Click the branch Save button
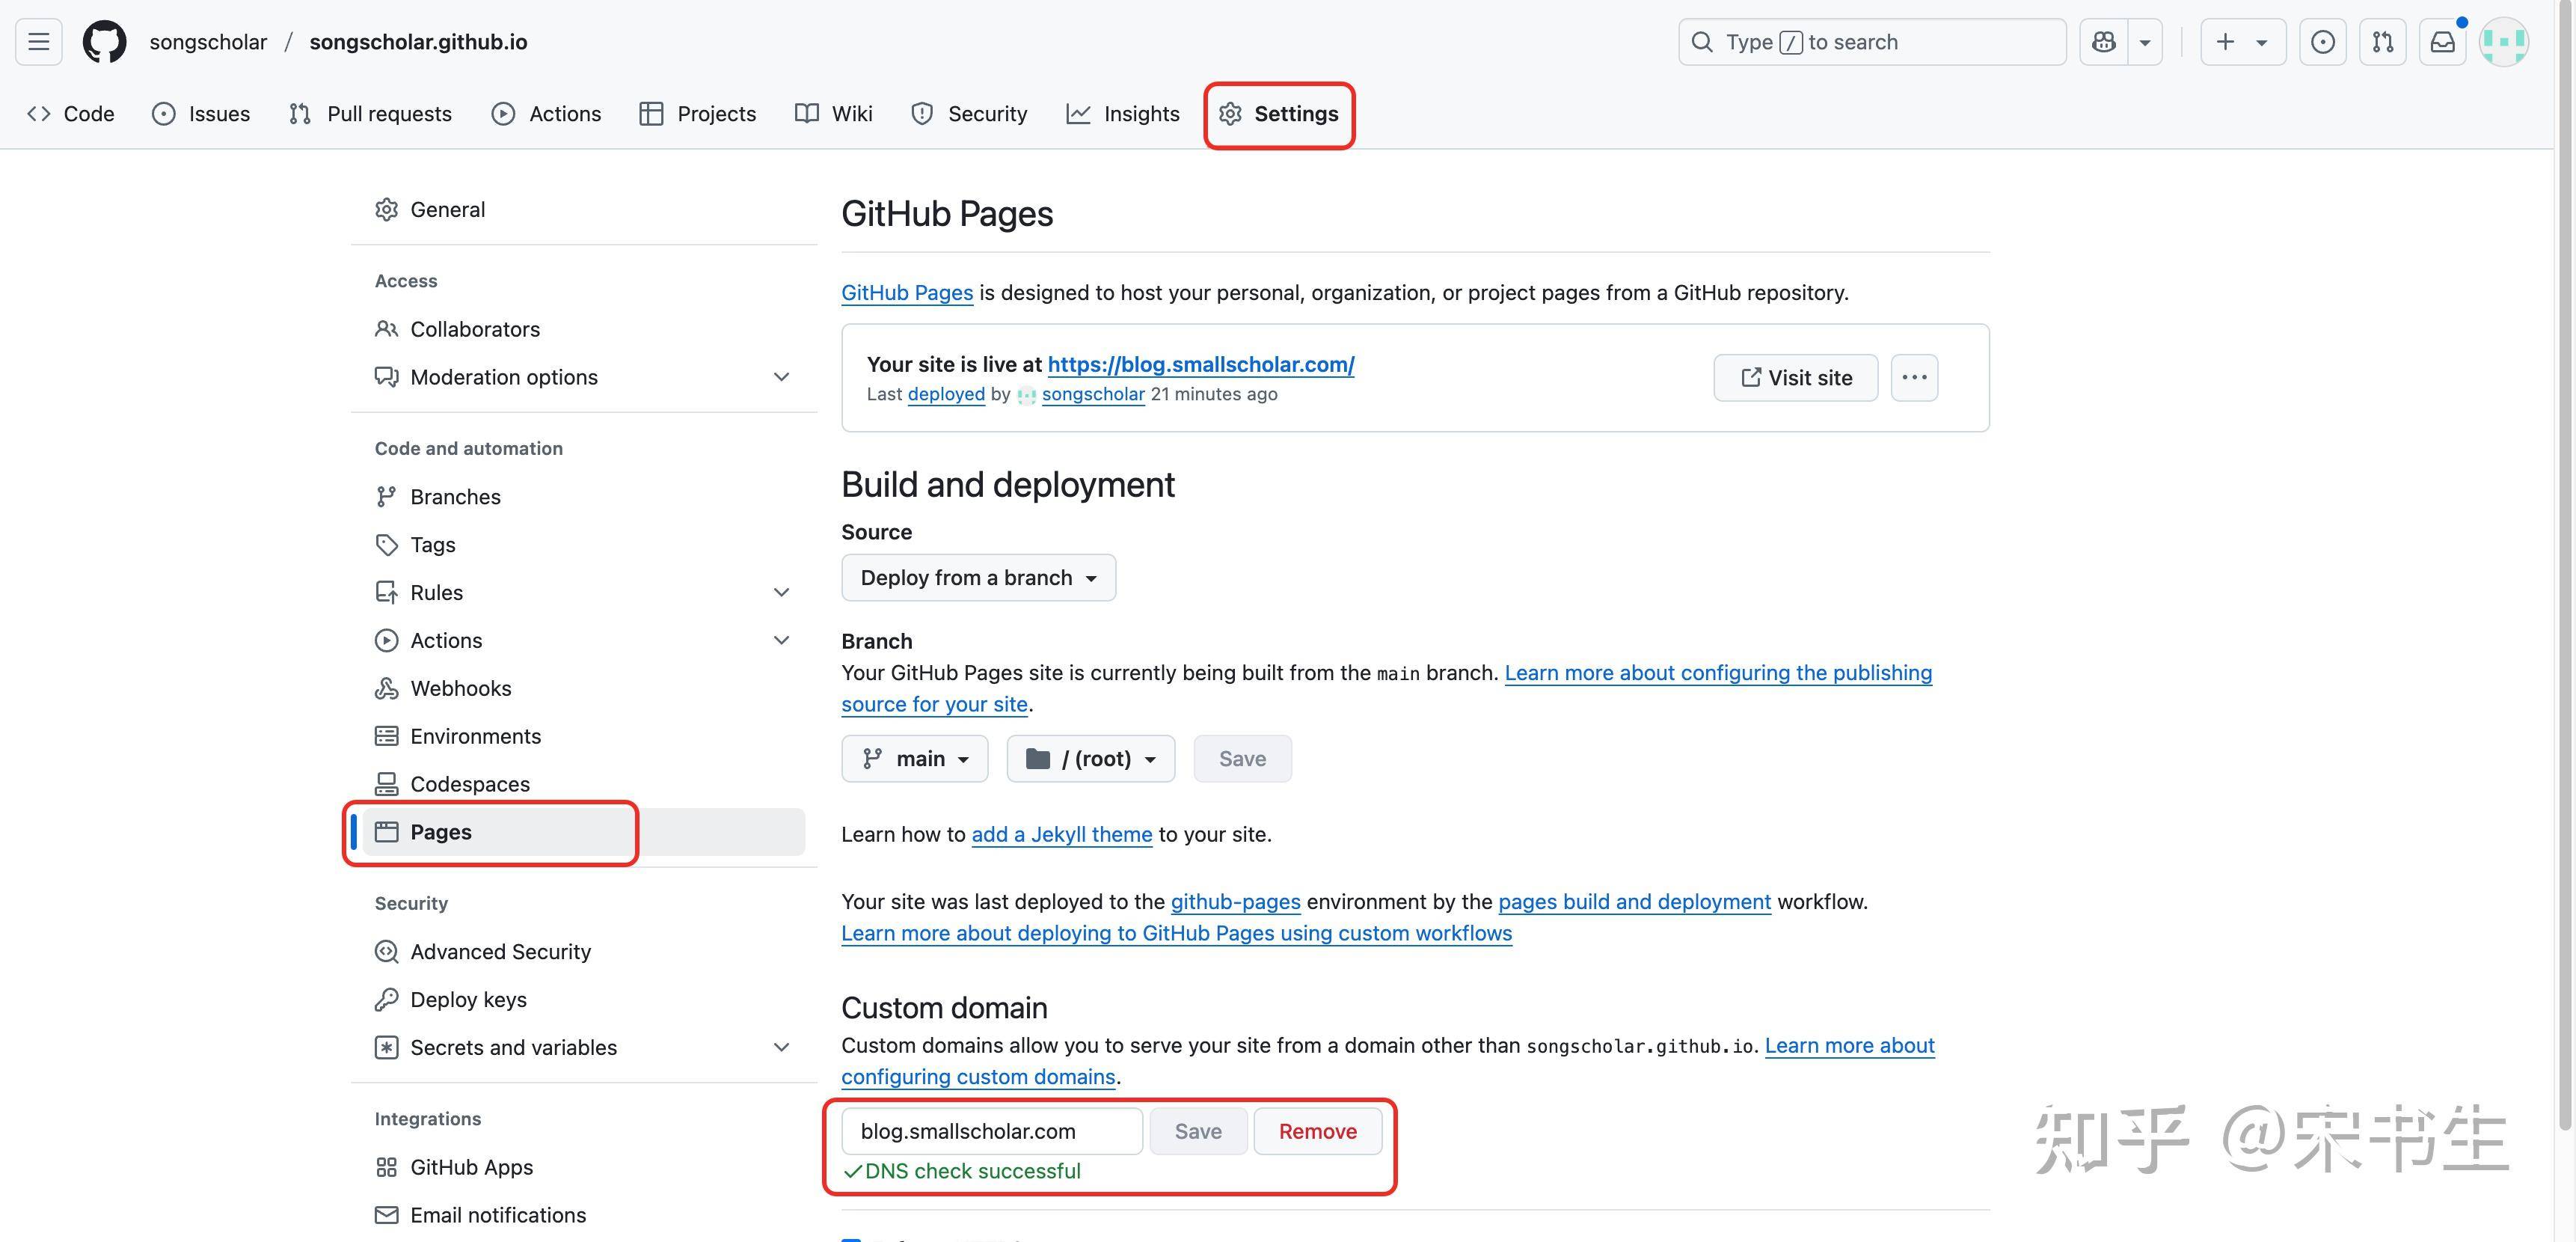The height and width of the screenshot is (1242, 2576). (1242, 759)
